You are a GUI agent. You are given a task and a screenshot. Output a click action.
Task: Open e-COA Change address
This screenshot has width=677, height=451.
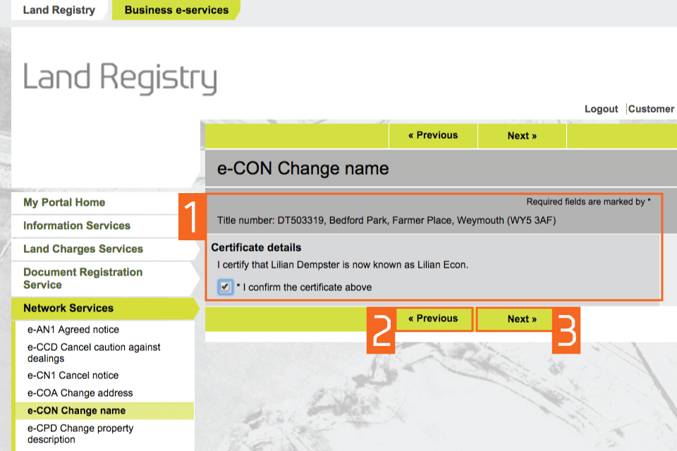(80, 393)
